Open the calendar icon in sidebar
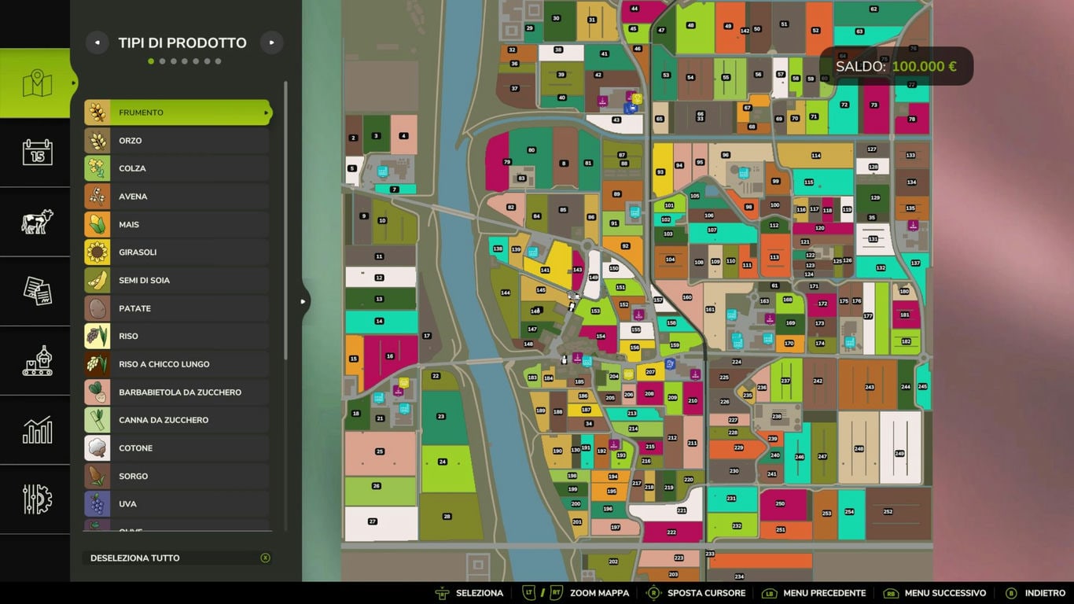 36,152
